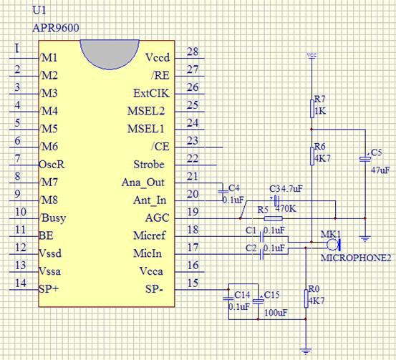Select the R5 470K resistor symbol
Image resolution: width=396 pixels, height=360 pixels.
(274, 218)
